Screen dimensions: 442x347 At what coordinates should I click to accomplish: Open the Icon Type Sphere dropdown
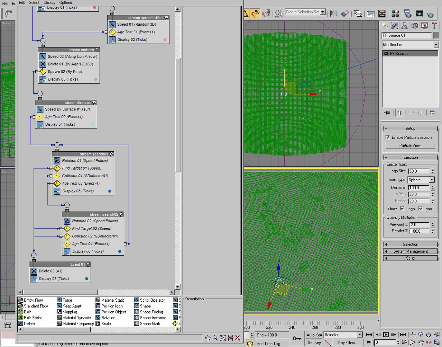click(421, 180)
